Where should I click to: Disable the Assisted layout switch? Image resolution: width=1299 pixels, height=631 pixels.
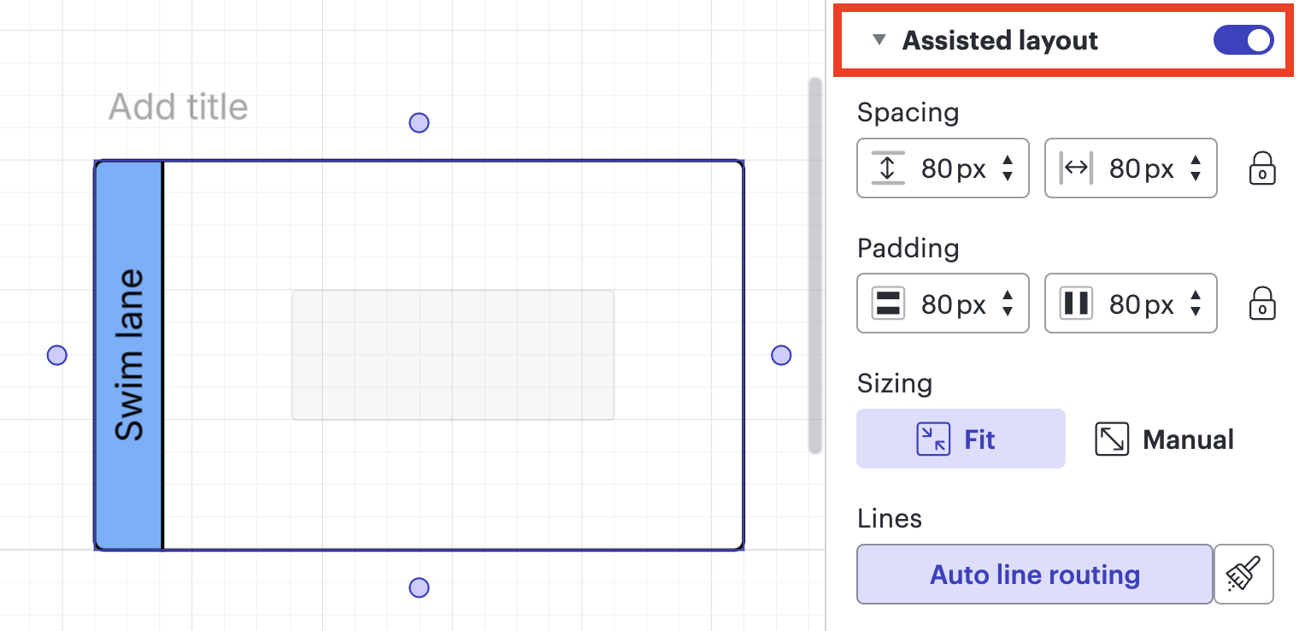click(x=1243, y=39)
